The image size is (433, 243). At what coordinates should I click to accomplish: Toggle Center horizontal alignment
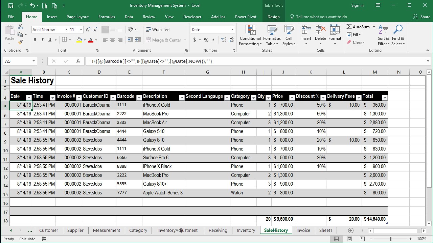pyautogui.click(x=113, y=40)
